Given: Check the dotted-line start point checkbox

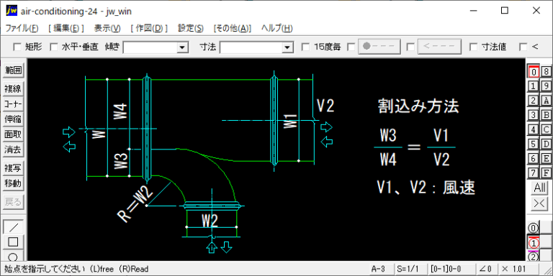Looking at the screenshot, I should click(351, 47).
